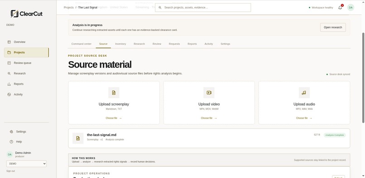Switch to the project Activity tab
This screenshot has height=178, width=365.
click(x=209, y=44)
